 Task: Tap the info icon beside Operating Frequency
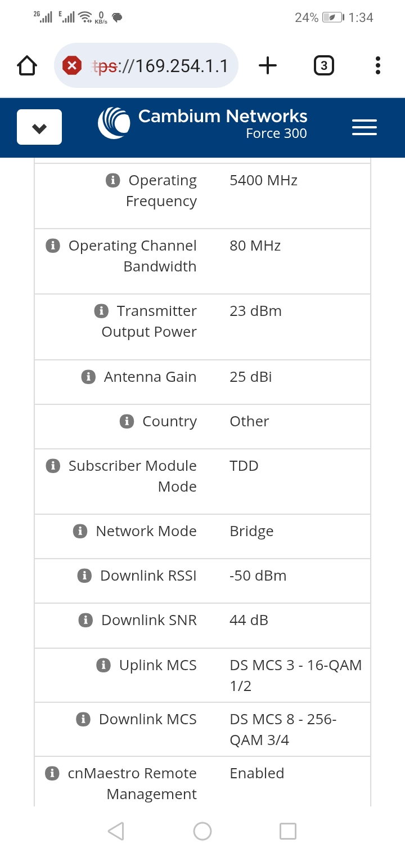coord(112,180)
